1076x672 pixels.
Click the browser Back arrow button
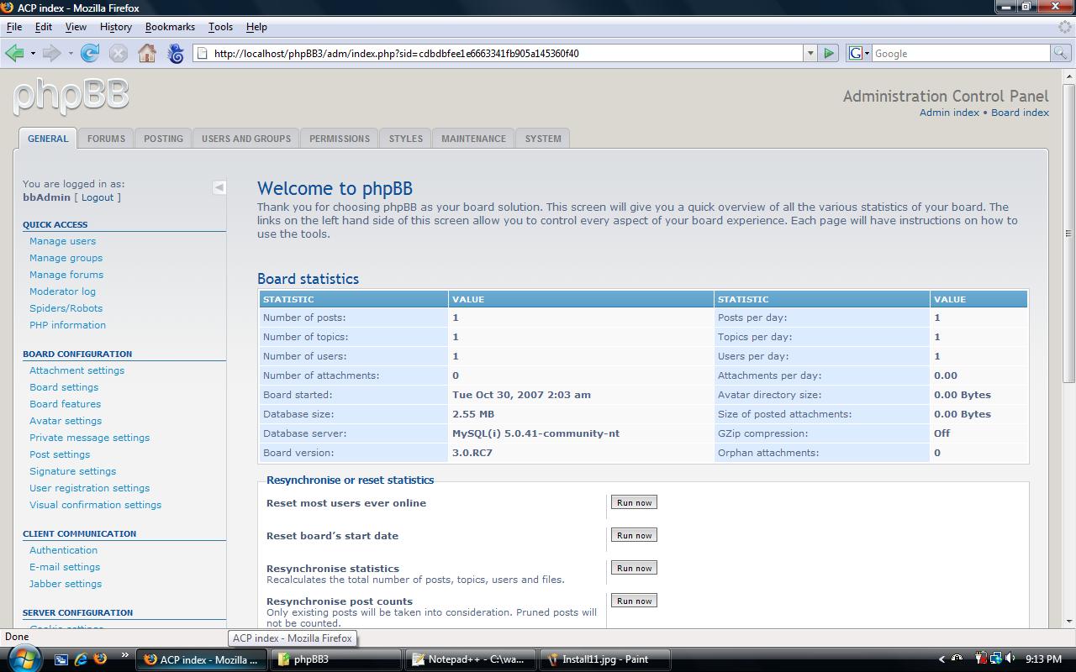(14, 54)
